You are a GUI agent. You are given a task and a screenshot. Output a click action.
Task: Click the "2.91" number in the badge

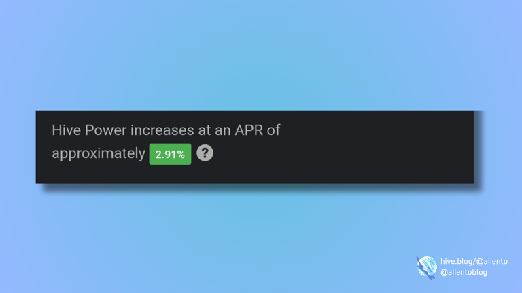click(165, 155)
